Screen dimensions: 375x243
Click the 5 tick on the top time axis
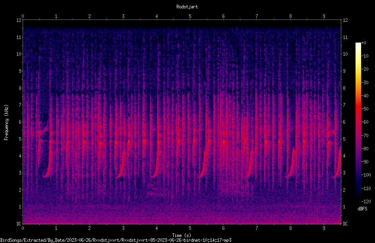(x=190, y=16)
